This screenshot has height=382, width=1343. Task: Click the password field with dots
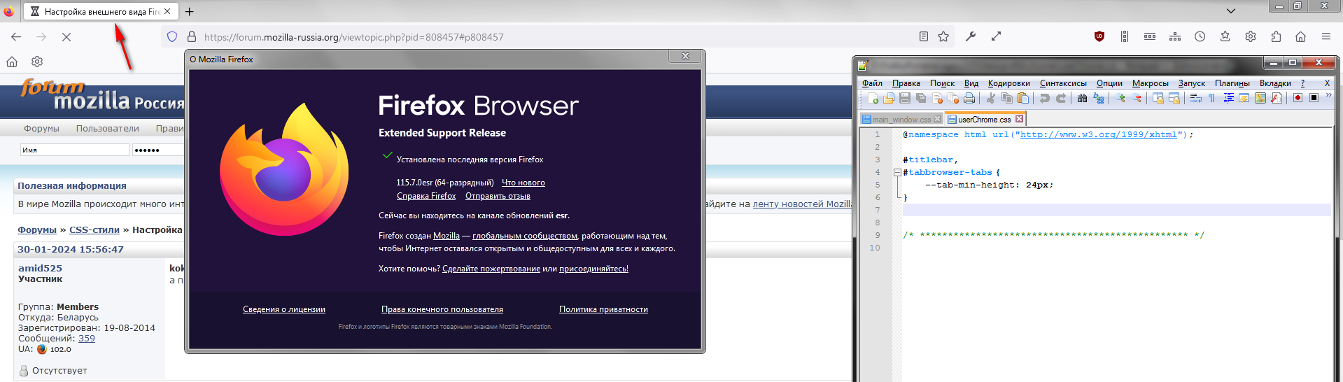(158, 150)
